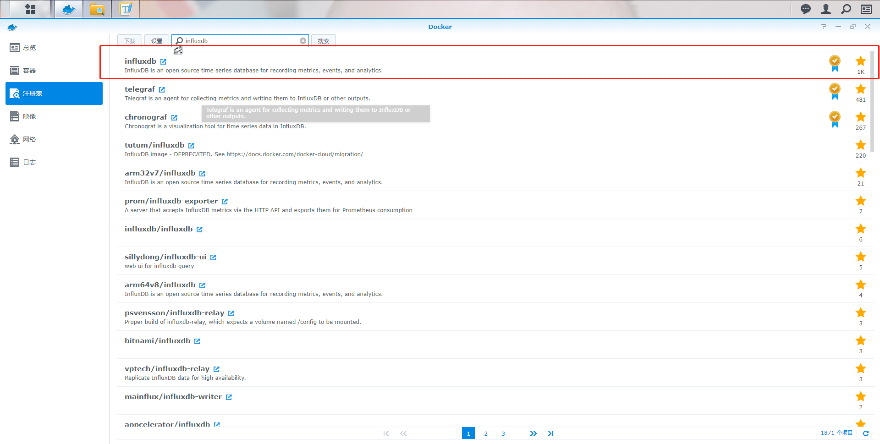Click the star icon for arm64v8/influxdb
The width and height of the screenshot is (880, 444).
861,285
